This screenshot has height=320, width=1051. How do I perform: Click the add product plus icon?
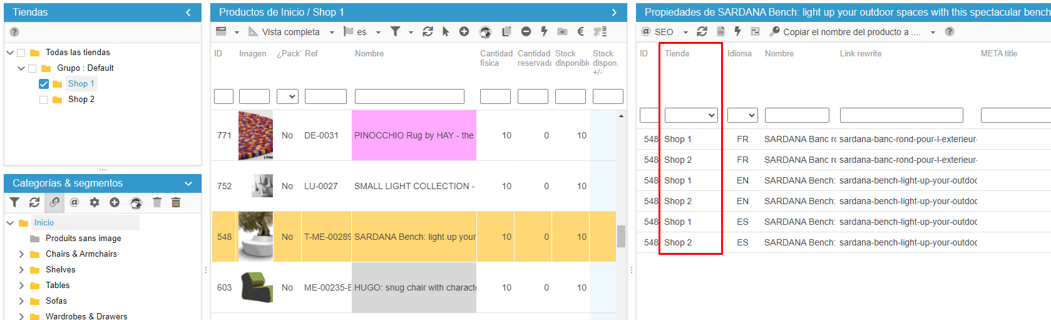tap(464, 31)
